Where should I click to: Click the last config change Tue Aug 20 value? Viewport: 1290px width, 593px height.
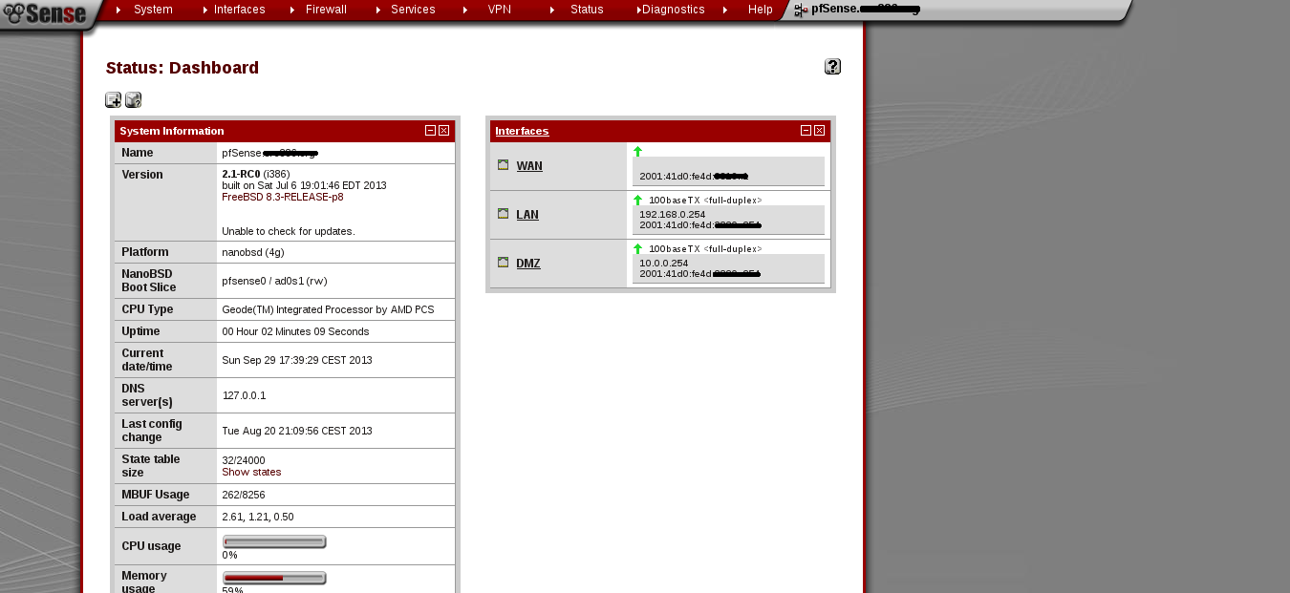[x=297, y=431]
